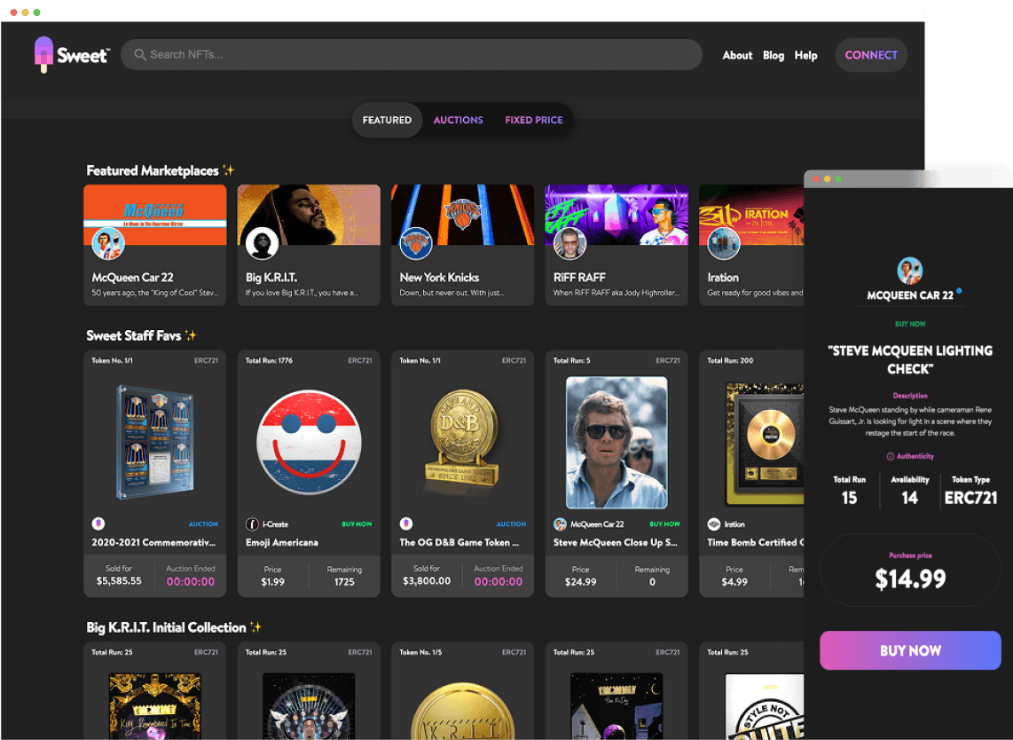Screen dimensions: 1013x740
Task: Open first Big K.R.I.T. collection artwork
Action: (x=155, y=706)
